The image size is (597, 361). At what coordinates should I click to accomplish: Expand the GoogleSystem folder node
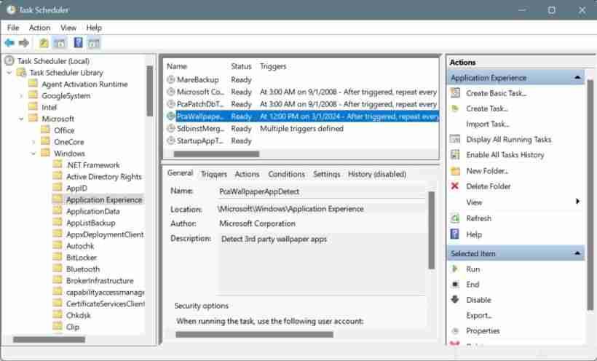pyautogui.click(x=21, y=95)
